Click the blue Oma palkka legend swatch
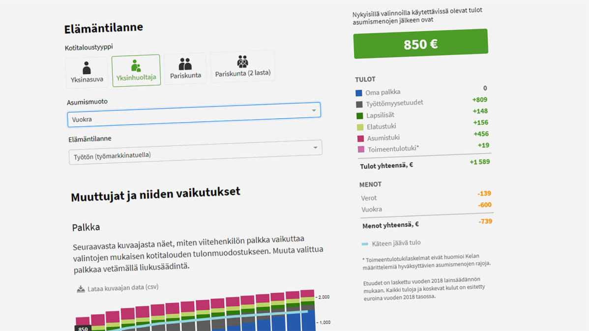The width and height of the screenshot is (589, 331). (x=359, y=93)
